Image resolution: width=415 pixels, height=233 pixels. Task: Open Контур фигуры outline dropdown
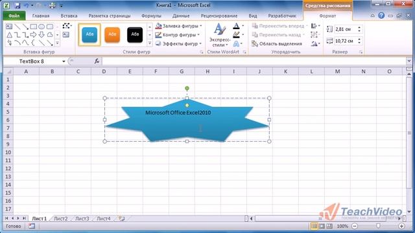177,34
